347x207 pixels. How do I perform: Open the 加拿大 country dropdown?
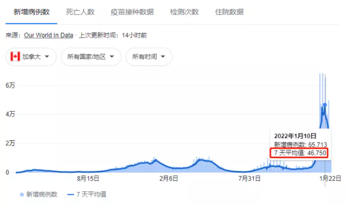pyautogui.click(x=31, y=57)
